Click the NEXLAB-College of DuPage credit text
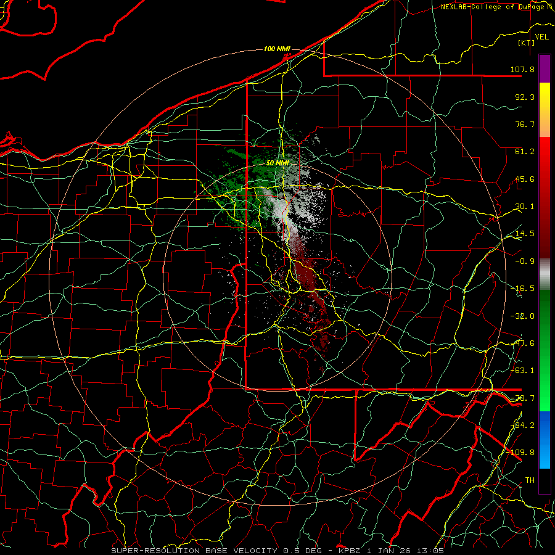Image resolution: width=555 pixels, height=555 pixels. point(497,7)
